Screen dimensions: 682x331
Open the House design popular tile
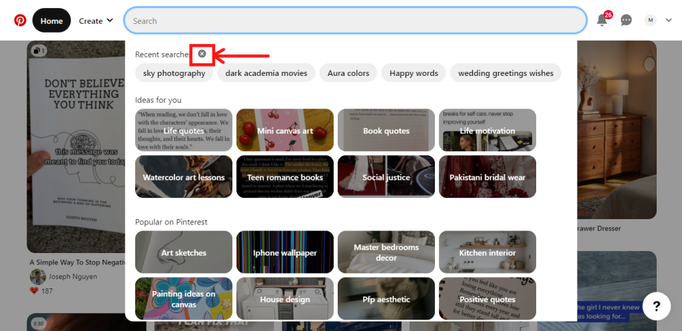click(x=285, y=298)
